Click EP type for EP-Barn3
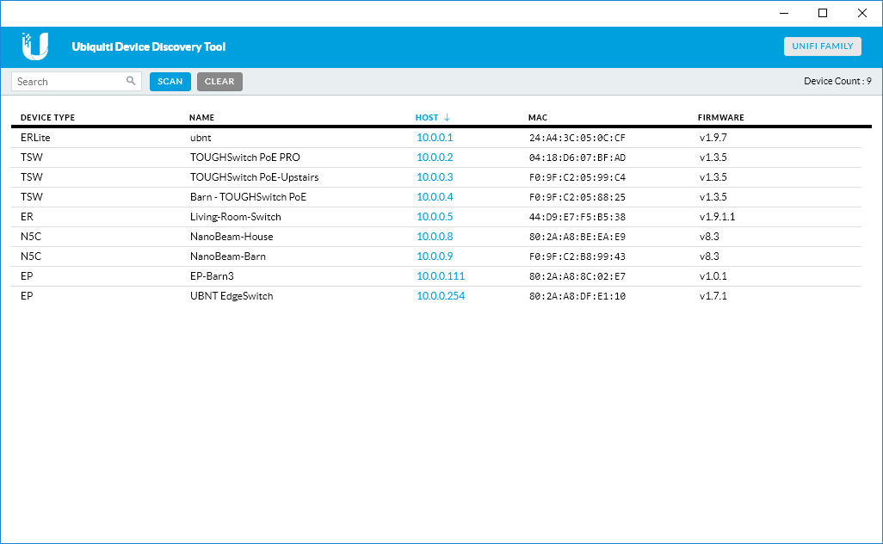 click(x=27, y=276)
